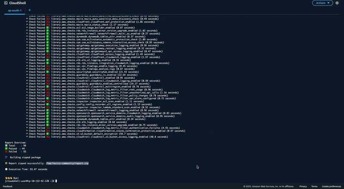Click the package icon beside Report zipped successfully
Screen dimensions: 344x189
tap(6, 163)
